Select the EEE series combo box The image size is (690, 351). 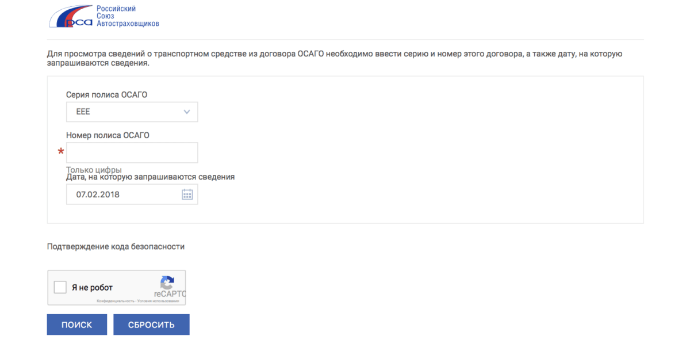coord(132,112)
